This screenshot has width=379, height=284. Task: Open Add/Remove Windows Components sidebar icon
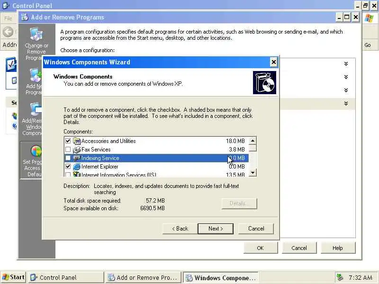point(36,110)
